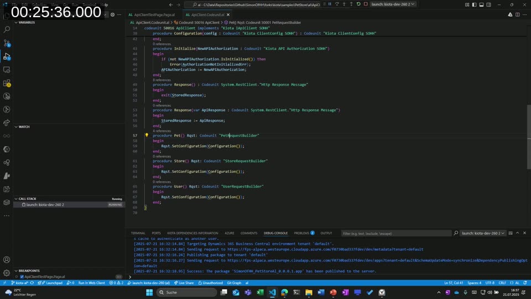The width and height of the screenshot is (531, 299).
Task: Uncheck the ApiClientTestPage.Page.al breakpoint
Action: [x=22, y=277]
